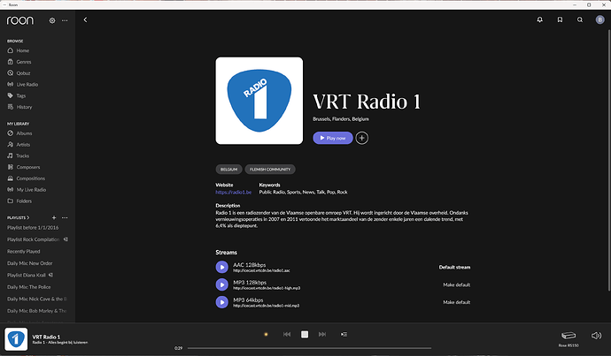Open the volume speaker control
Viewport: 611px width, 356px height.
point(596,336)
